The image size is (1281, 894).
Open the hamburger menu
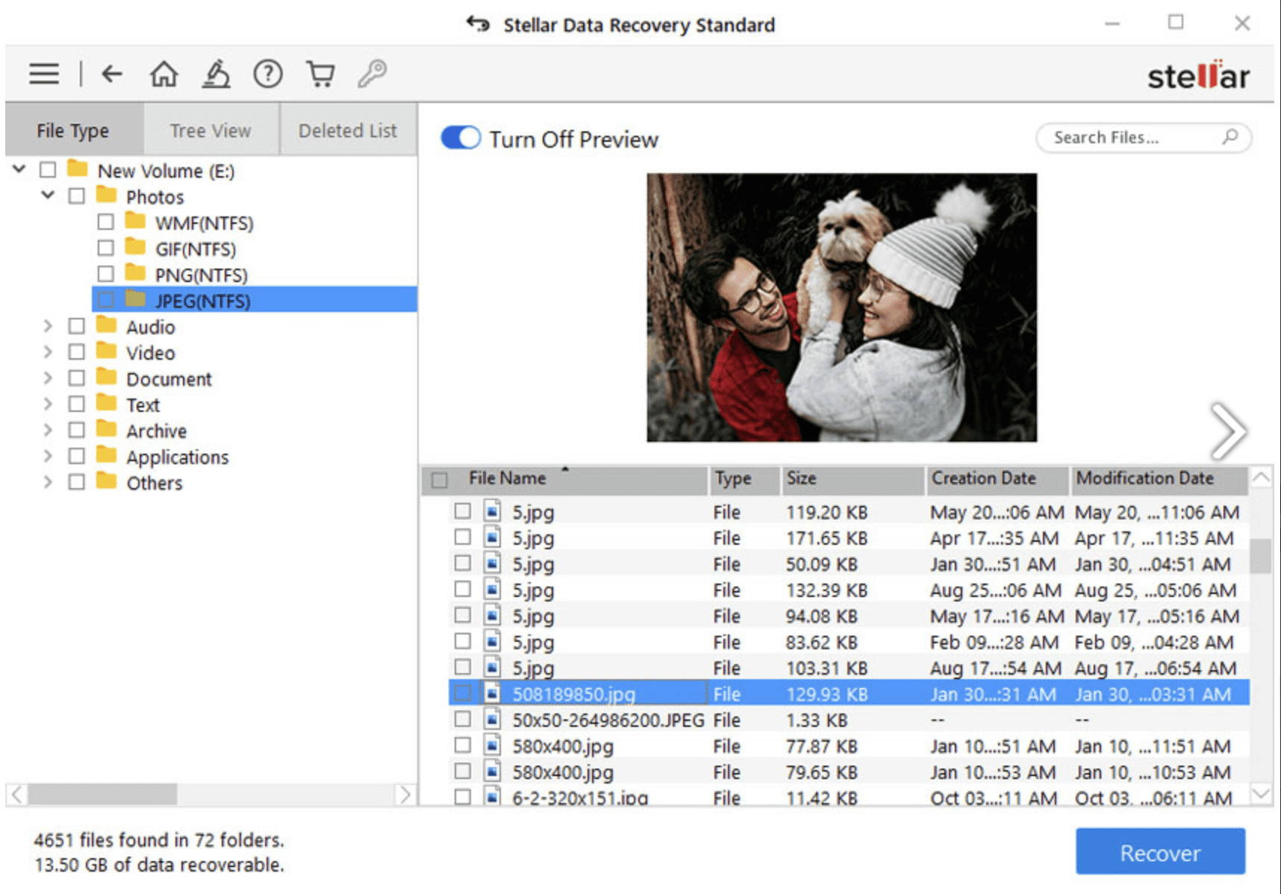(43, 73)
